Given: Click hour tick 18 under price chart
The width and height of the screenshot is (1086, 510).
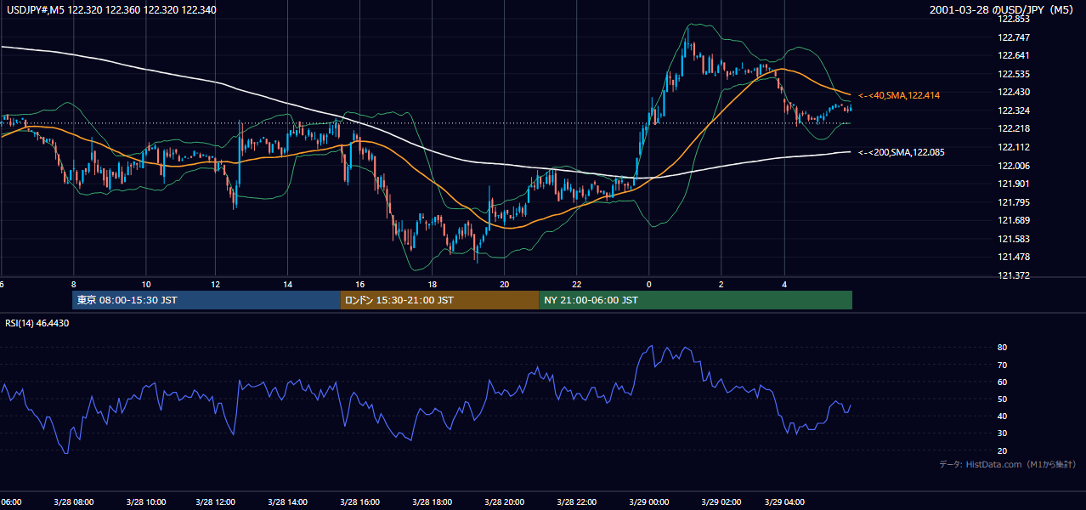Looking at the screenshot, I should (433, 285).
